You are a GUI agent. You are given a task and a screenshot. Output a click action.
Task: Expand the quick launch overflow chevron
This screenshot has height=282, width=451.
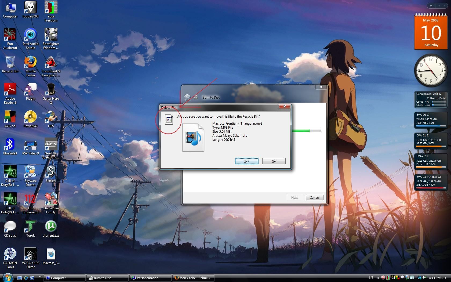pos(40,277)
